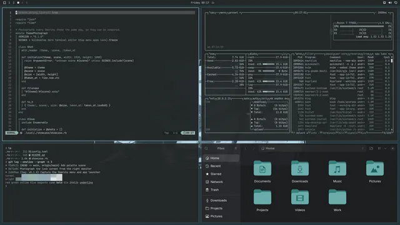Image resolution: width=400 pixels, height=225 pixels.
Task: Click the showcase.rb path in editor statusline
Action: pyautogui.click(x=46, y=133)
